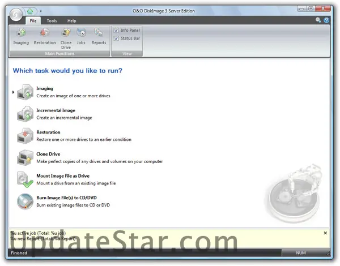Close the yellow info panel
This screenshot has height=266, width=340.
pyautogui.click(x=325, y=233)
